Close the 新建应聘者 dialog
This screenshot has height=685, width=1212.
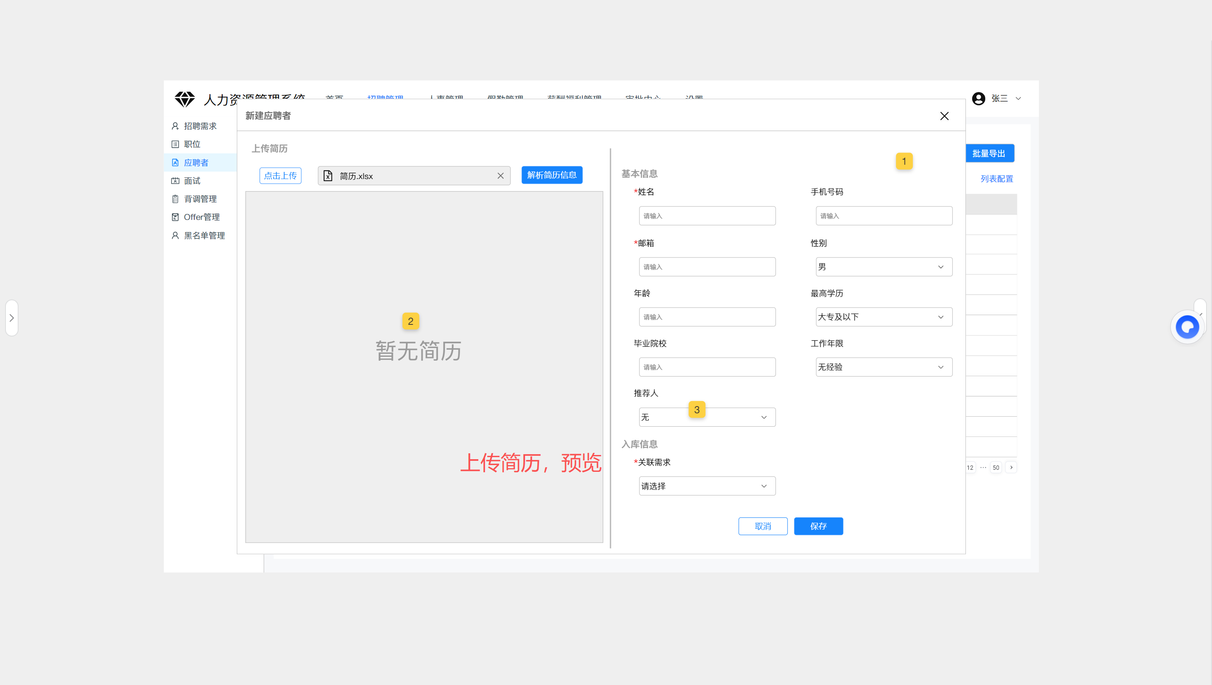point(944,116)
